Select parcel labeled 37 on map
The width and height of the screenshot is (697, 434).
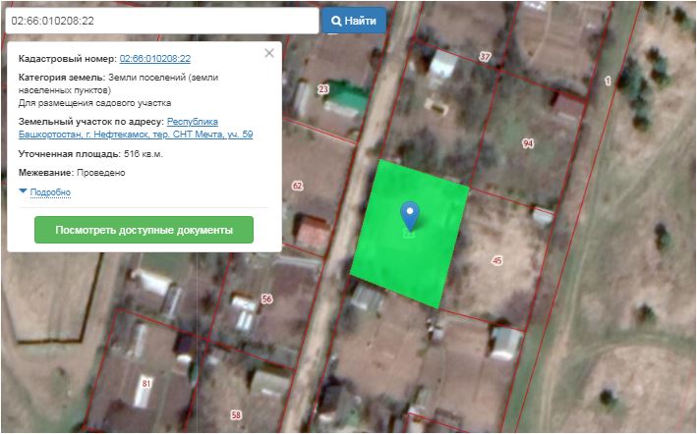click(485, 57)
